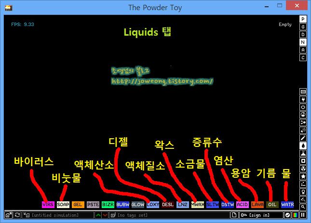Click the [untitled simulation] save field
Image resolution: width=311 pixels, height=223 pixels.
point(58,215)
